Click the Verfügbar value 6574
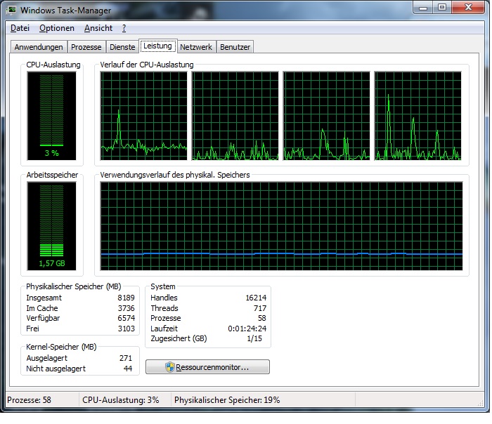This screenshot has height=424, width=492. tap(126, 318)
